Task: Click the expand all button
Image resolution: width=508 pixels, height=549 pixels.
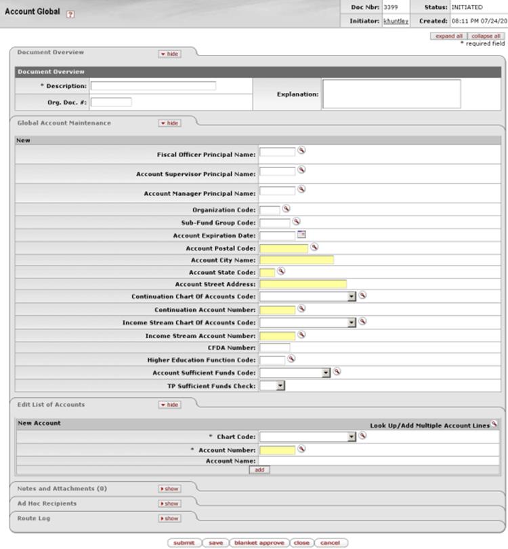Action: click(x=448, y=36)
